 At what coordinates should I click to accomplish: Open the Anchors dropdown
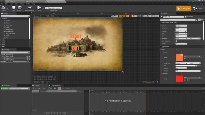click(x=181, y=26)
